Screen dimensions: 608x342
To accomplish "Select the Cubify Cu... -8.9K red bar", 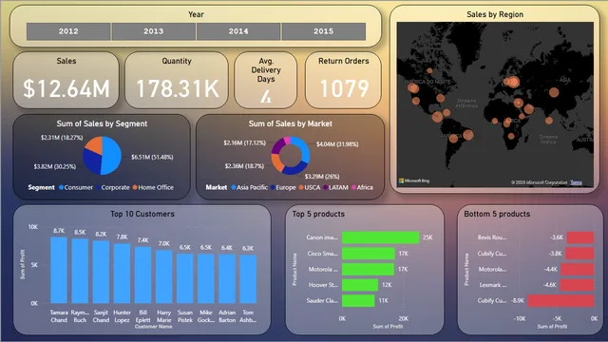I will pyautogui.click(x=560, y=300).
